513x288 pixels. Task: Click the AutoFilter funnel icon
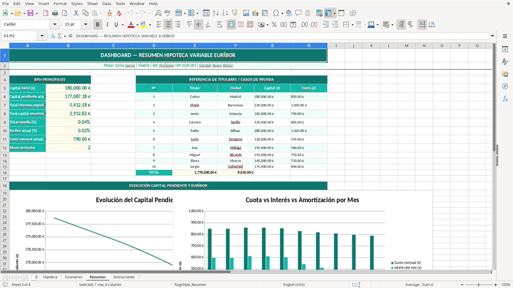point(234,13)
